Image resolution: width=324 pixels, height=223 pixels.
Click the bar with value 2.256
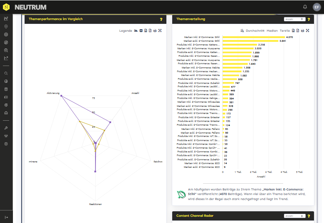(x=240, y=45)
